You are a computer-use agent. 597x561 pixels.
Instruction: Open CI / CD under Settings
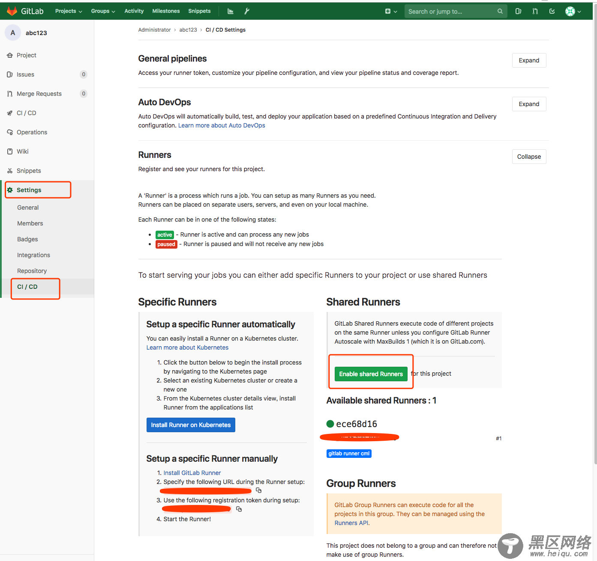click(x=27, y=287)
